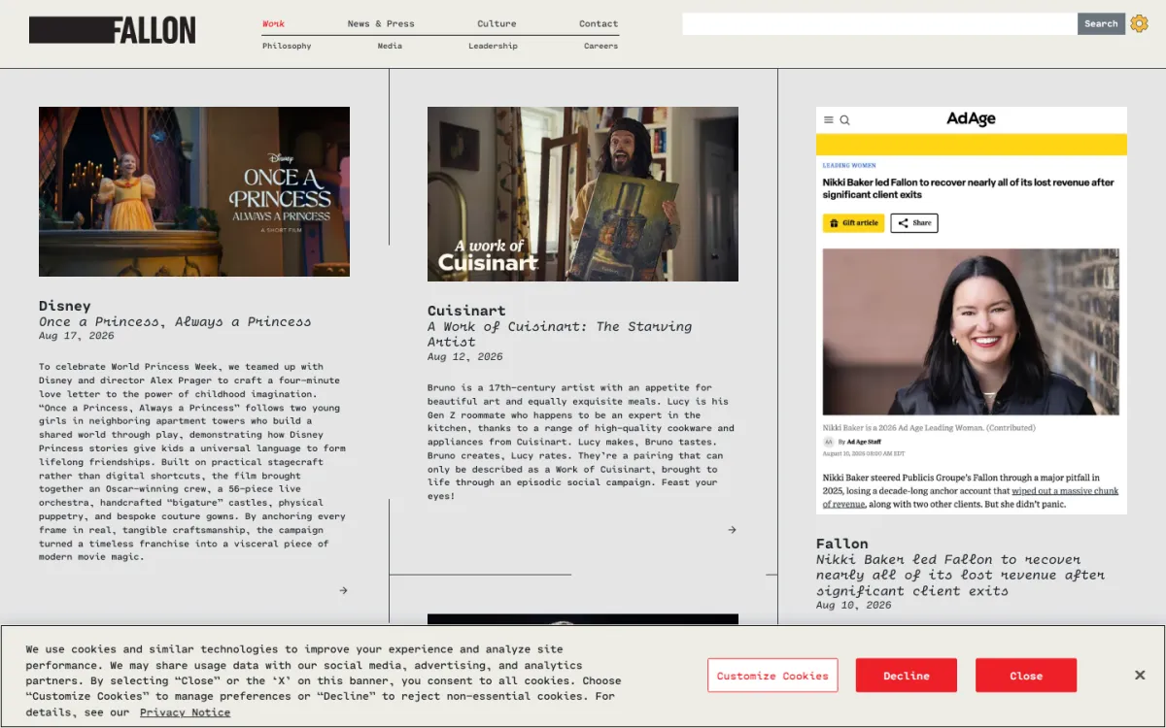1166x728 pixels.
Task: Focus the search input field
Action: [879, 23]
